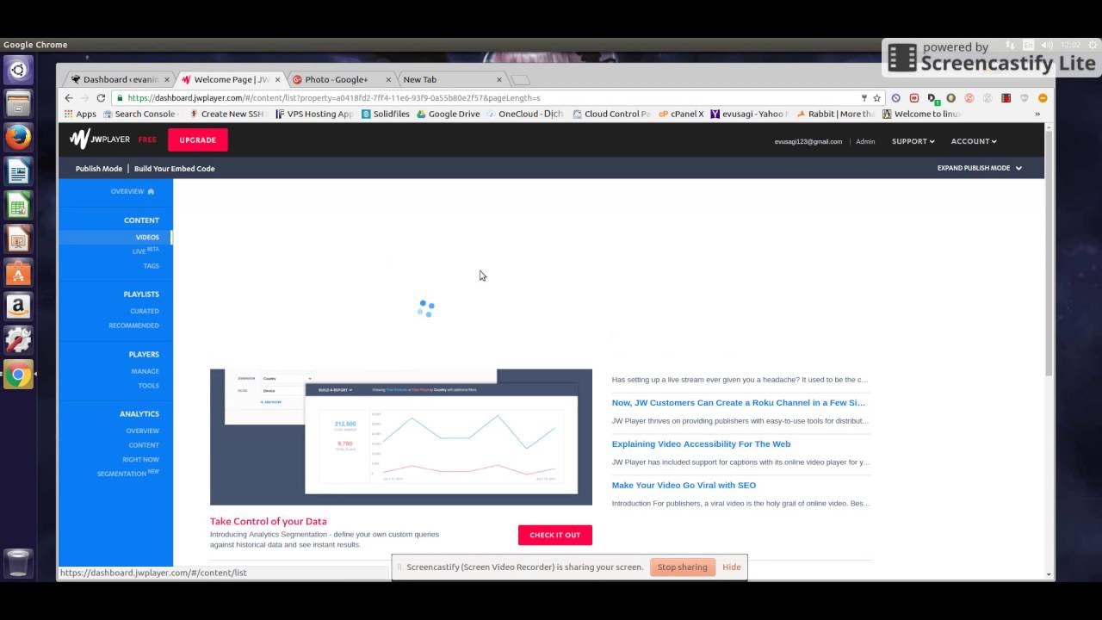Click saved password key icon

pos(864,98)
